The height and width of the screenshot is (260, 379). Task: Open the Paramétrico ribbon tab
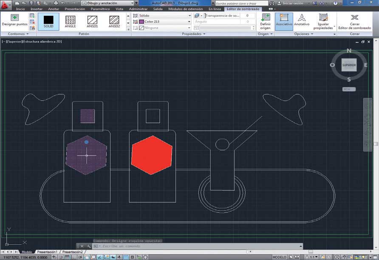tap(100, 9)
